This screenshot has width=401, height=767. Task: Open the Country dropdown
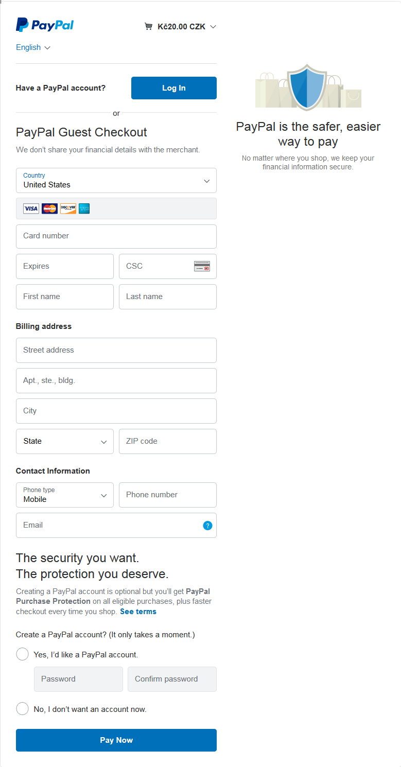point(116,181)
